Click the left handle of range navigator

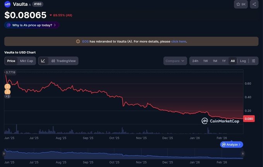pyautogui.click(x=4, y=154)
